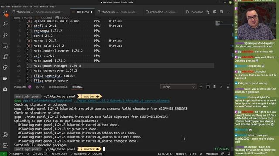This screenshot has width=279, height=156.
Task: Open the errors and warnings count in the status bar
Action: (x=41, y=154)
